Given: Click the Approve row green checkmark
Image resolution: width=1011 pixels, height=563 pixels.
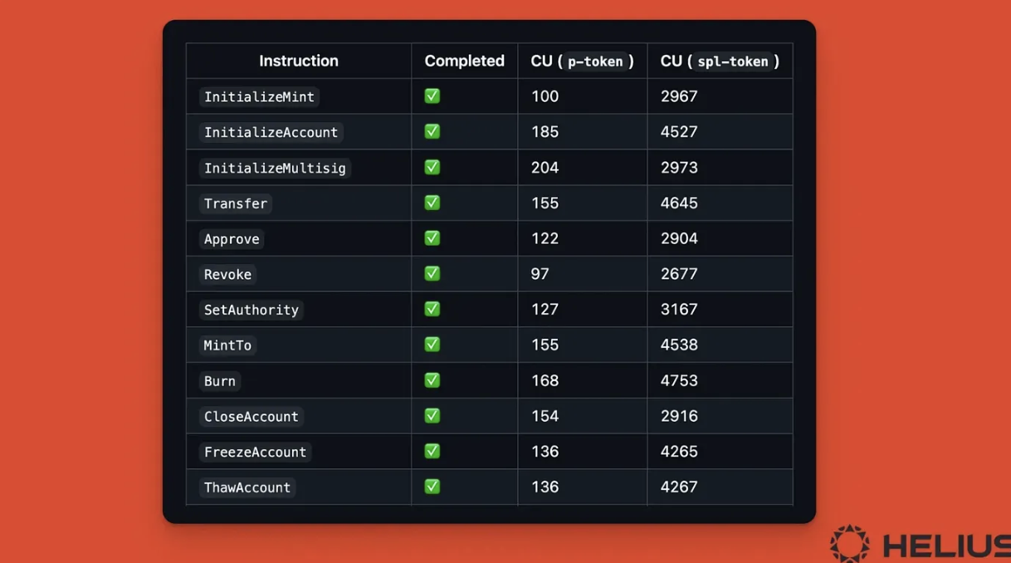Looking at the screenshot, I should pos(432,238).
